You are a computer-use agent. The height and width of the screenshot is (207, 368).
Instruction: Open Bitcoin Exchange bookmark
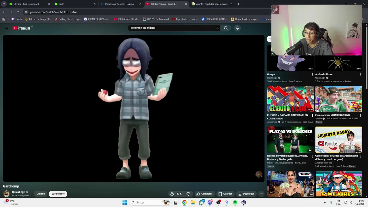[x=38, y=19]
